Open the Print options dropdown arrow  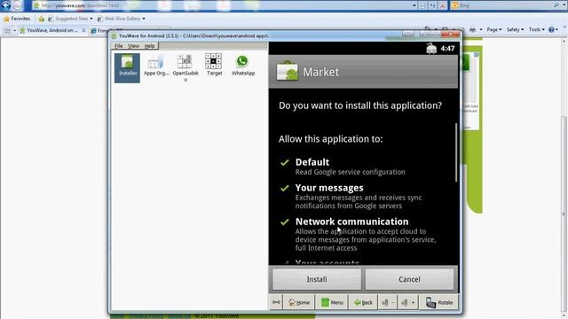[481, 29]
